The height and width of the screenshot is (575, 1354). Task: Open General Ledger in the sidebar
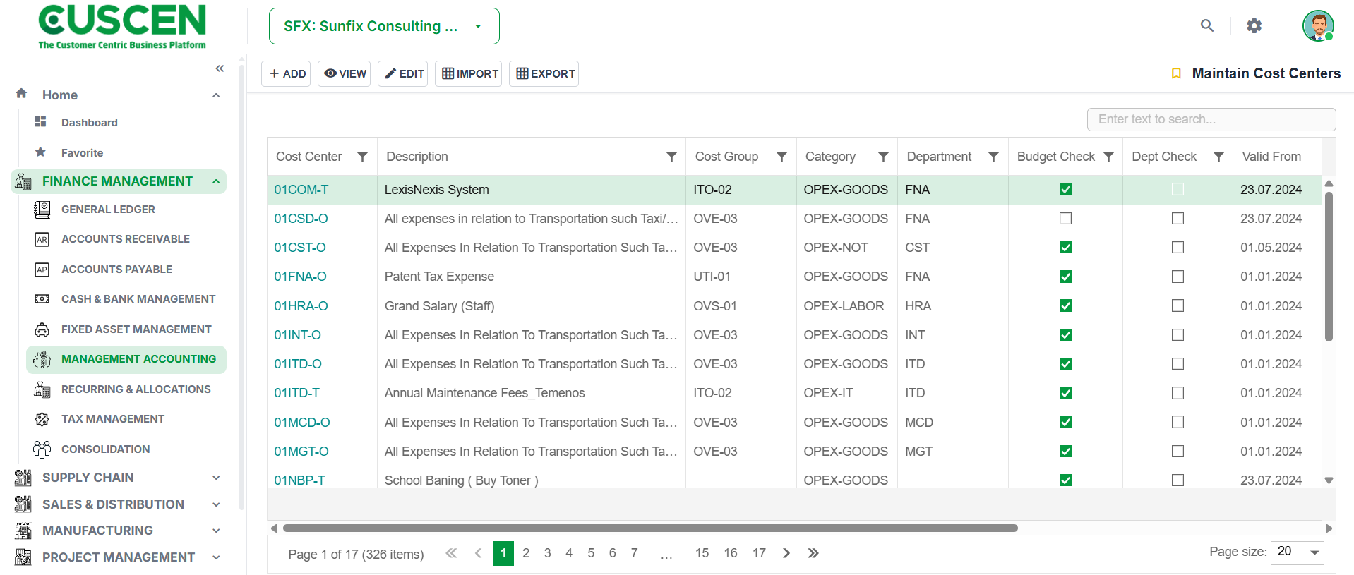108,210
